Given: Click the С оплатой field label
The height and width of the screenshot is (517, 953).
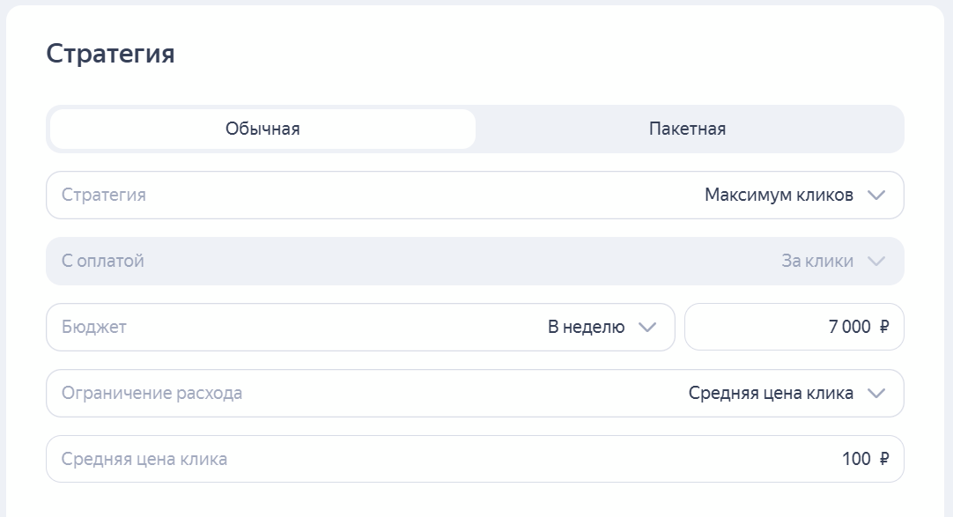Looking at the screenshot, I should point(103,262).
